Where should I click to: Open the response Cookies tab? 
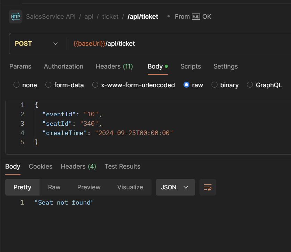(x=41, y=166)
